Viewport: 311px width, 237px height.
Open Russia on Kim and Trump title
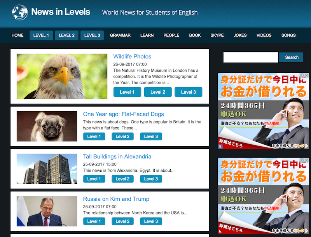coord(116,199)
